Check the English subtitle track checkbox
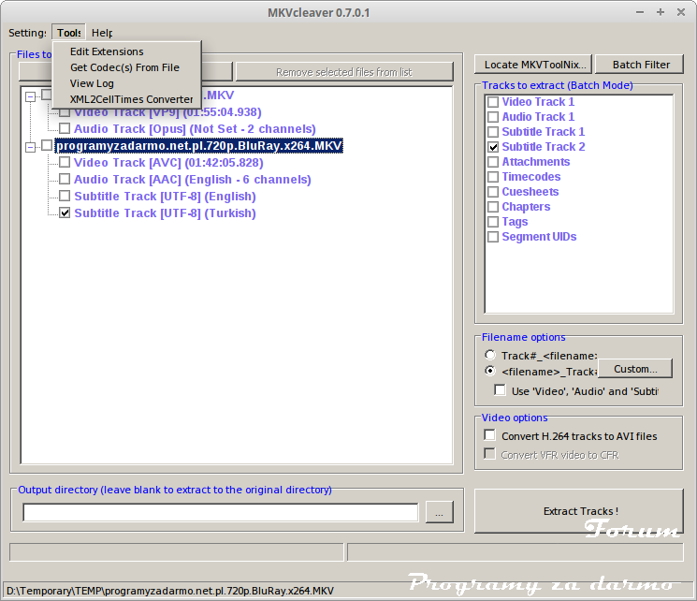The image size is (697, 601). point(65,197)
